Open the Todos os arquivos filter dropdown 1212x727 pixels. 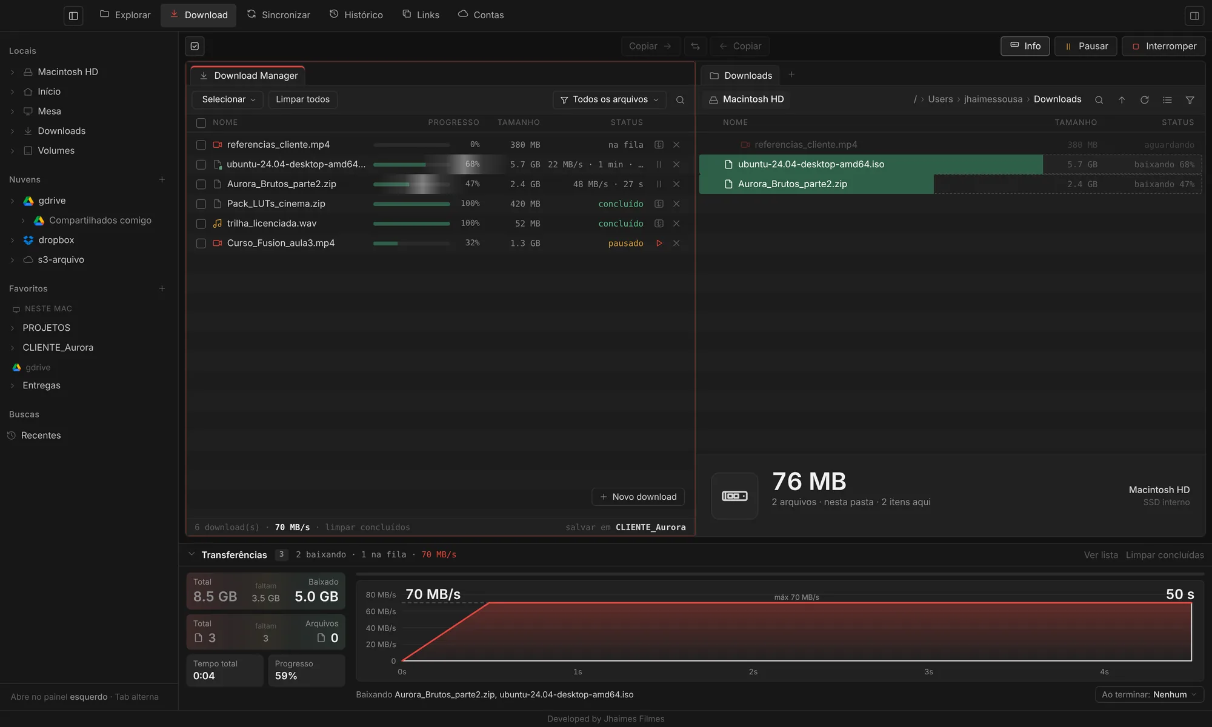tap(610, 99)
